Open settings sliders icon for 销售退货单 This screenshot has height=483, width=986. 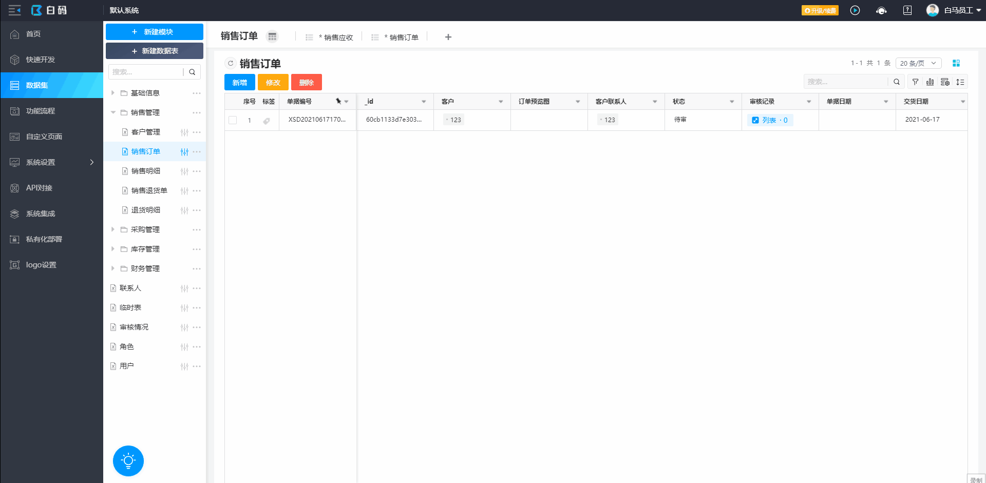pyautogui.click(x=184, y=190)
